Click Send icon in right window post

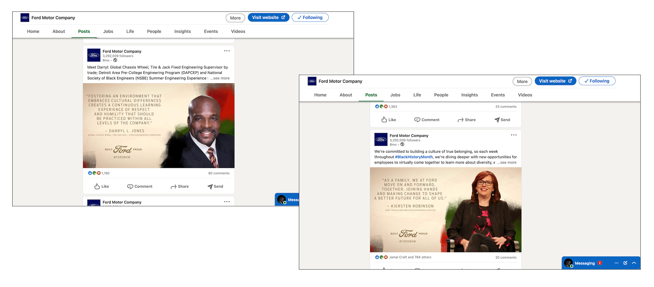click(497, 120)
